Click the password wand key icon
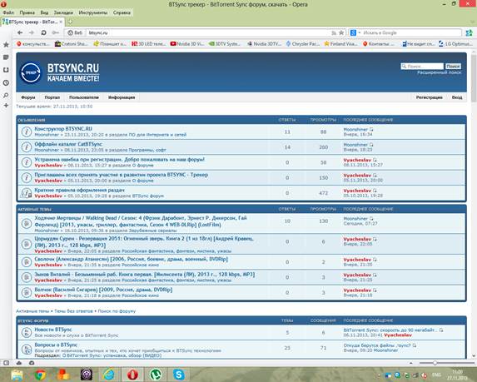 pyautogui.click(x=56, y=32)
